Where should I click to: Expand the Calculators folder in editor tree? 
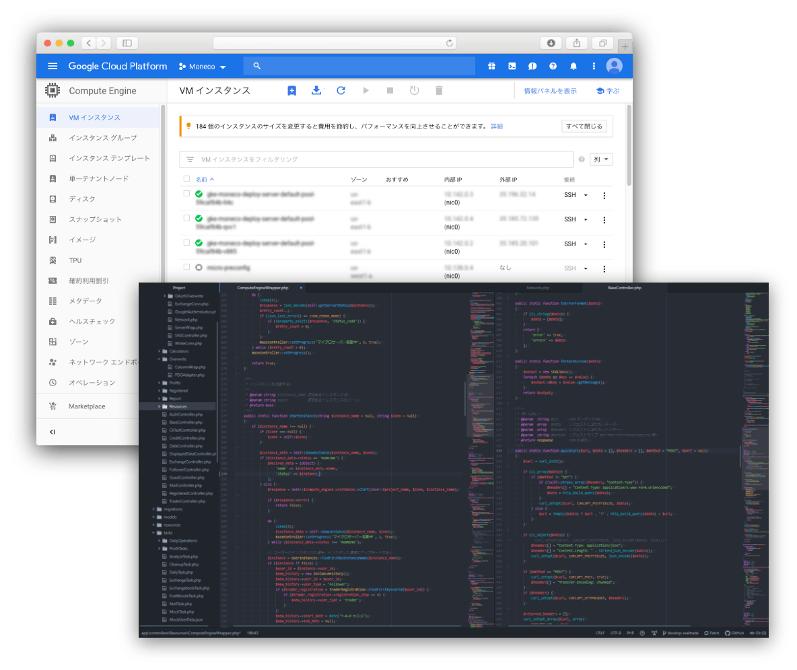159,351
